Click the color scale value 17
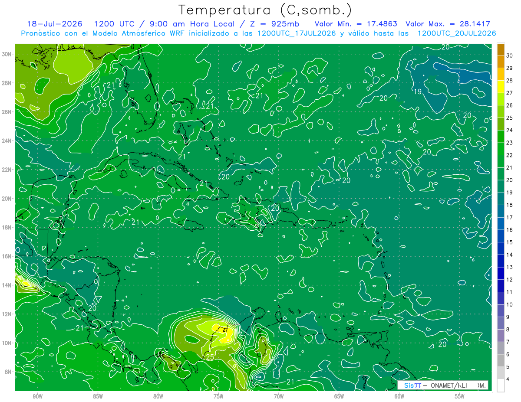Viewport: 521px width, 402px height. (x=509, y=217)
